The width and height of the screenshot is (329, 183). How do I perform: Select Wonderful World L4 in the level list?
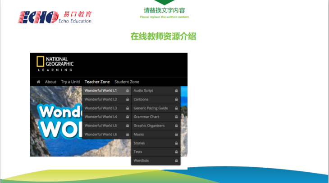tap(101, 117)
